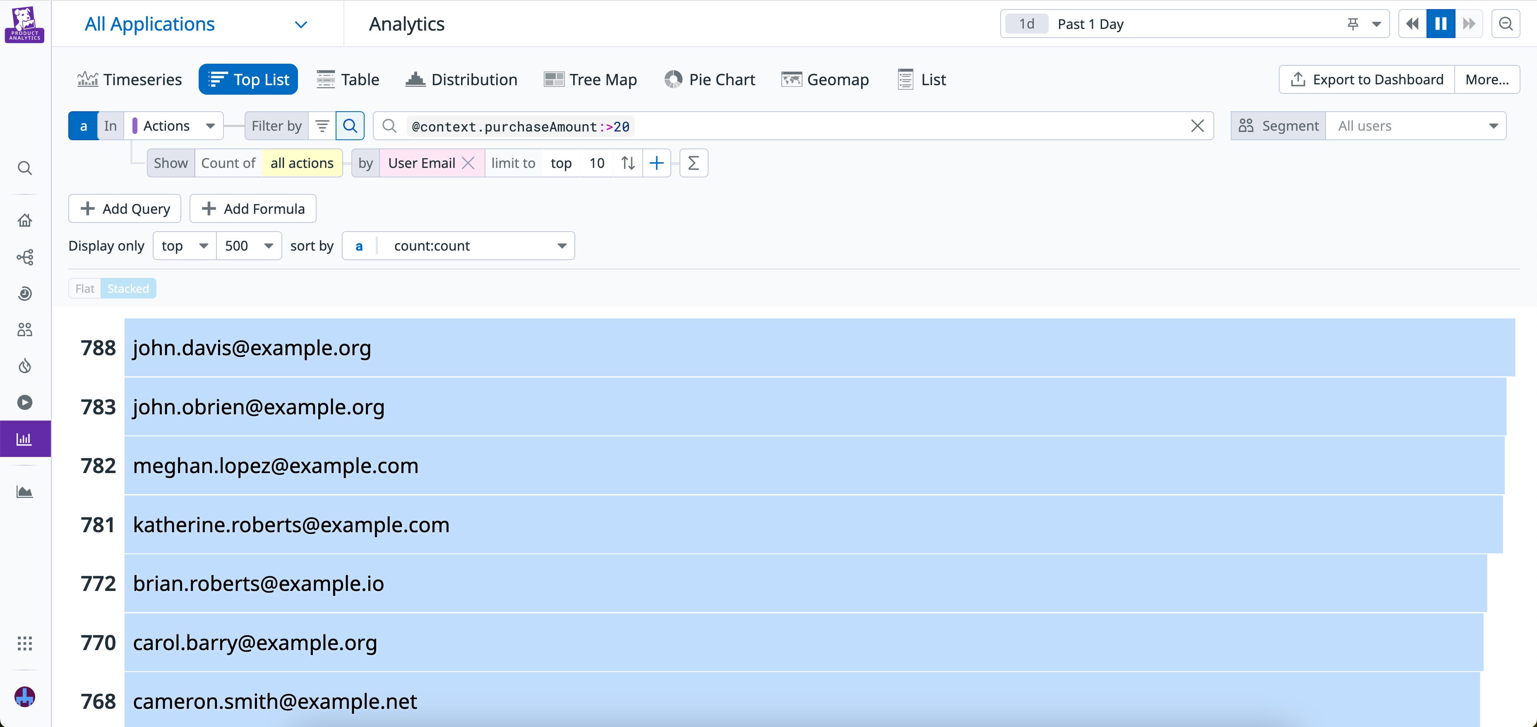Click the Add Formula button
1537x727 pixels.
(253, 209)
